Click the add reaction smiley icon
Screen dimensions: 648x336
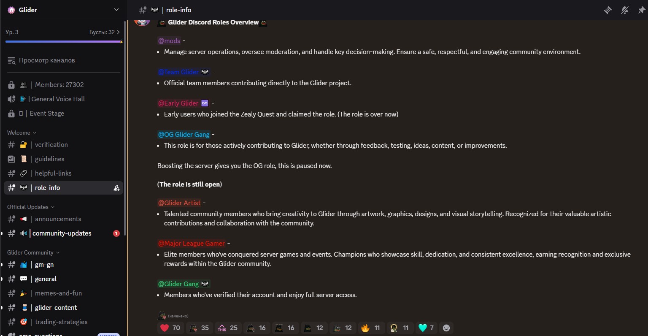point(446,328)
